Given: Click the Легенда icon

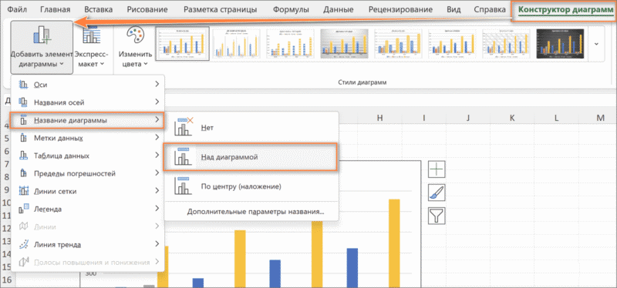Looking at the screenshot, I should [24, 209].
